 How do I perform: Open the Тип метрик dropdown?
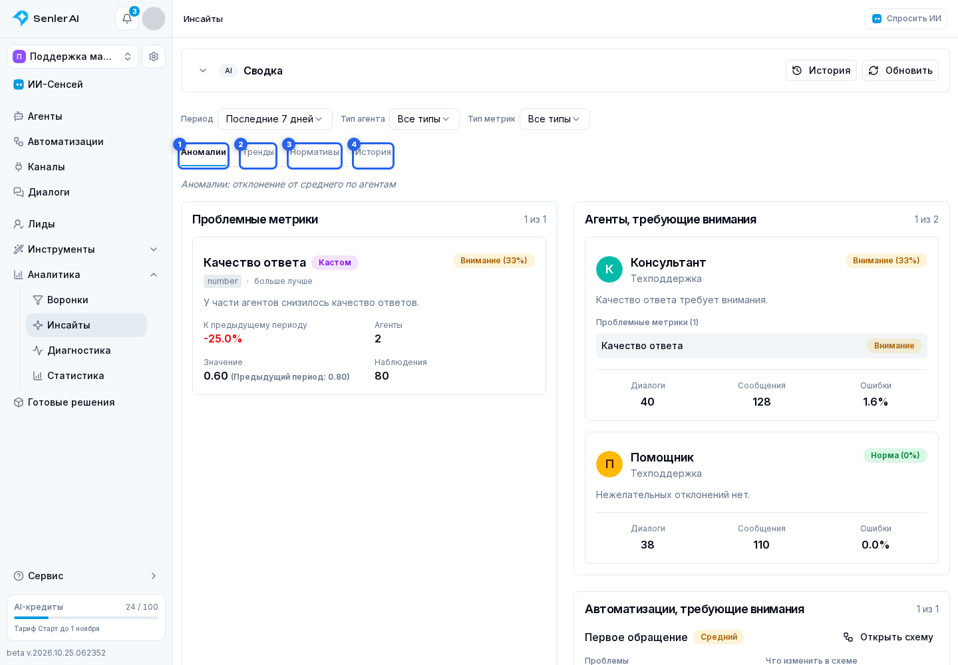tap(555, 119)
